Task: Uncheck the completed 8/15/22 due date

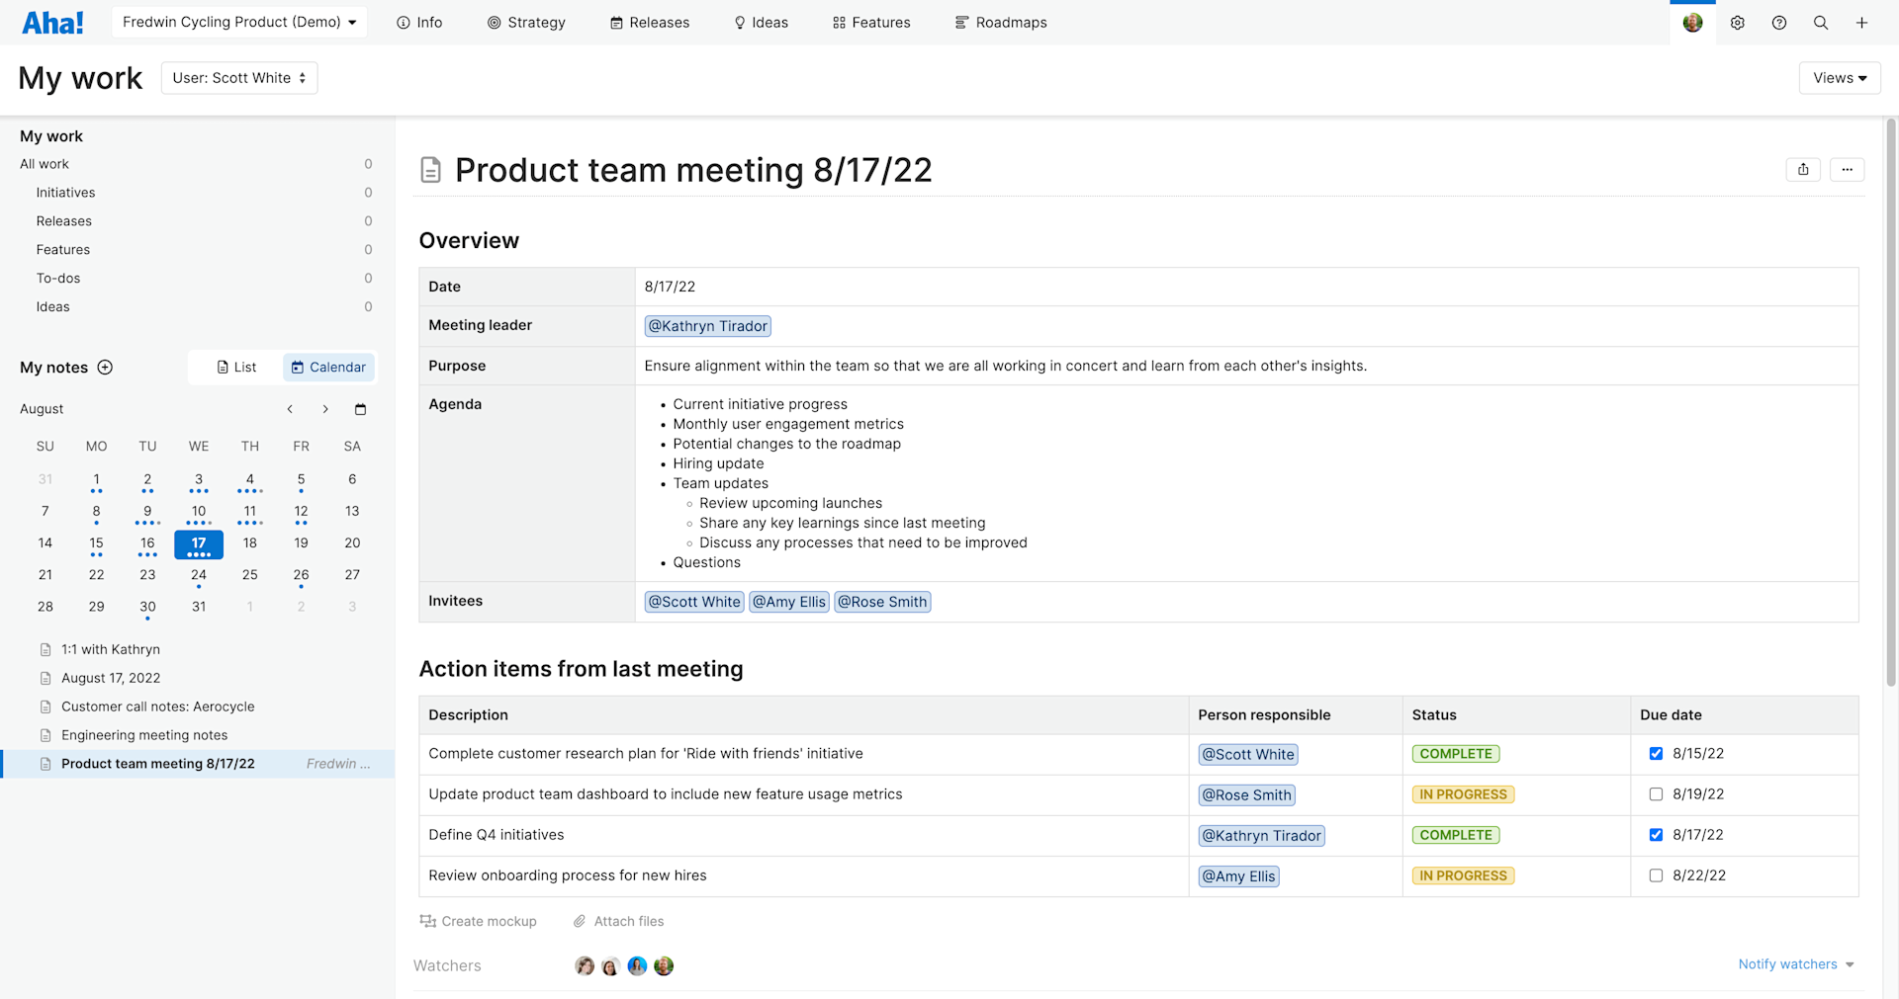Action: (1657, 753)
